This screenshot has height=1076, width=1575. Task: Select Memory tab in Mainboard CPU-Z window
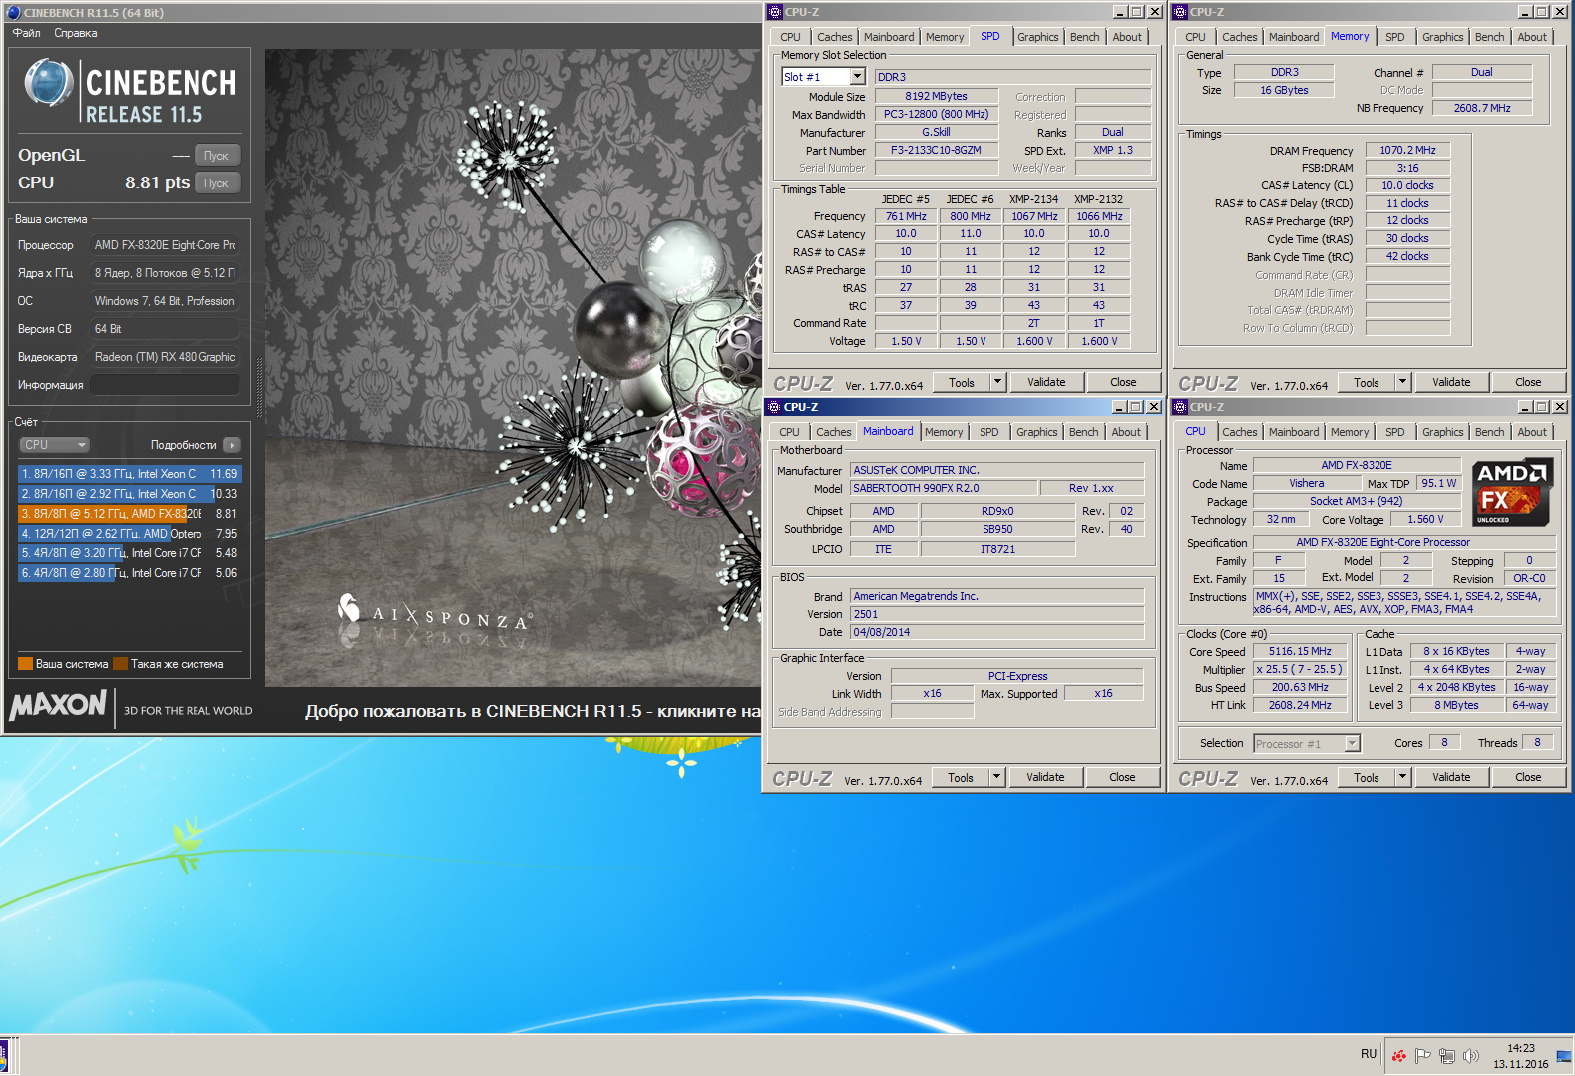click(944, 432)
